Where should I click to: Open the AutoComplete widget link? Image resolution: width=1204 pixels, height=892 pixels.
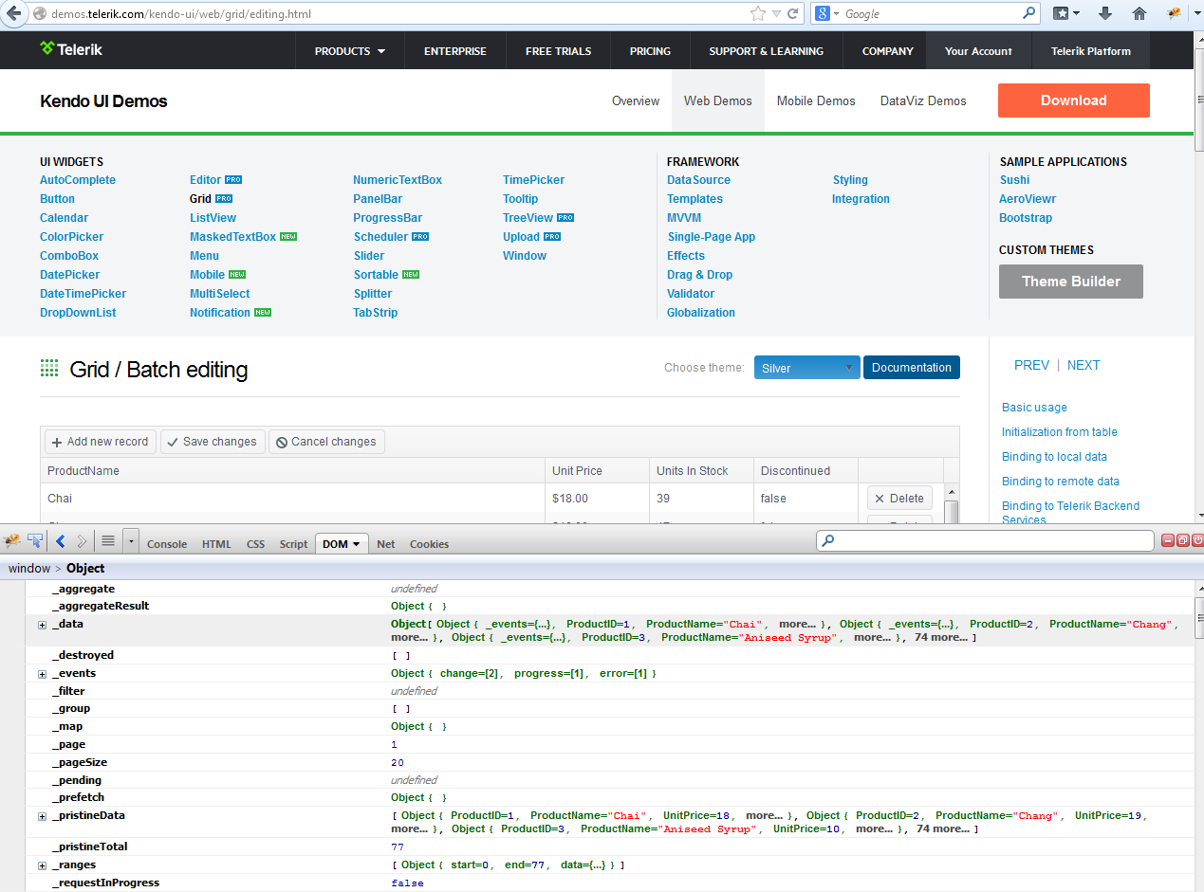[x=78, y=180]
